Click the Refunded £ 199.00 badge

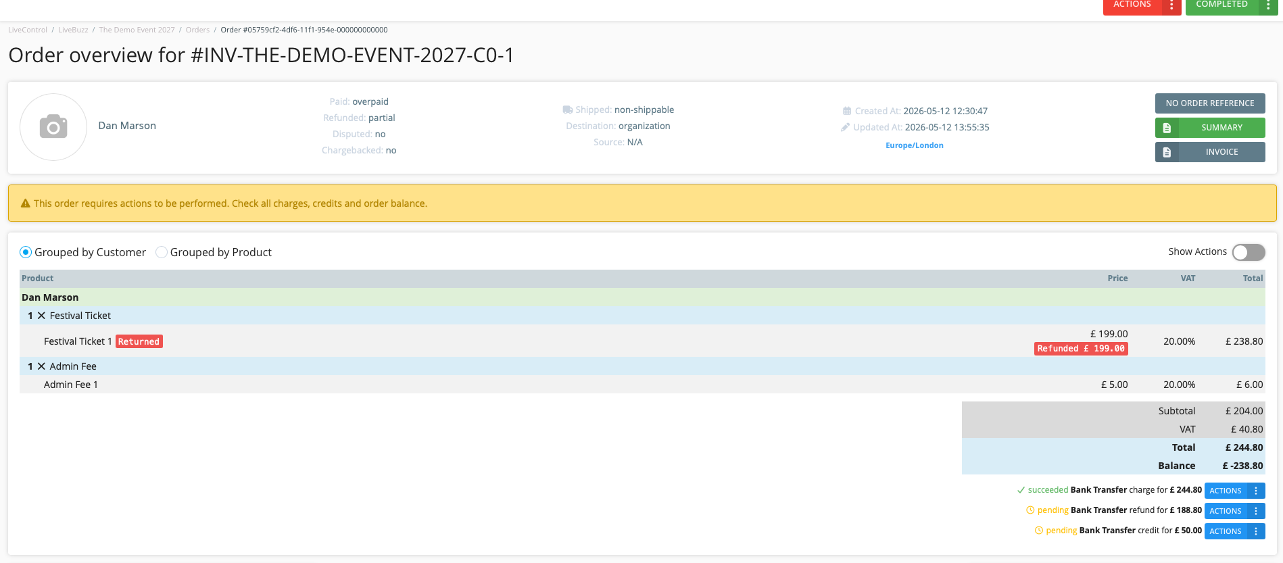pos(1081,349)
